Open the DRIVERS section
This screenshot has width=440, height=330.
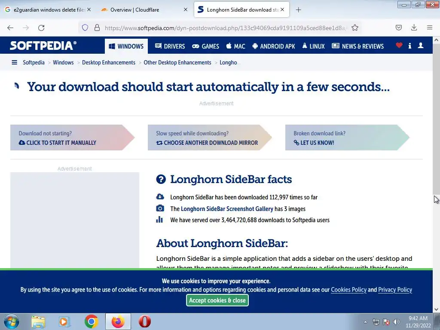(x=170, y=46)
